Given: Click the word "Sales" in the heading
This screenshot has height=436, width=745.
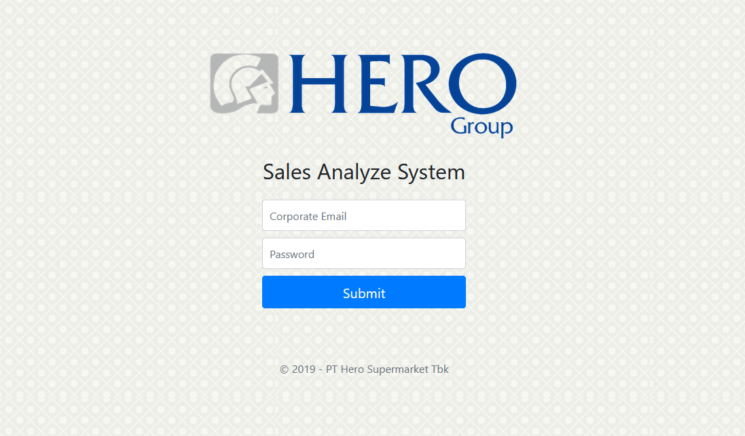Looking at the screenshot, I should click(287, 172).
